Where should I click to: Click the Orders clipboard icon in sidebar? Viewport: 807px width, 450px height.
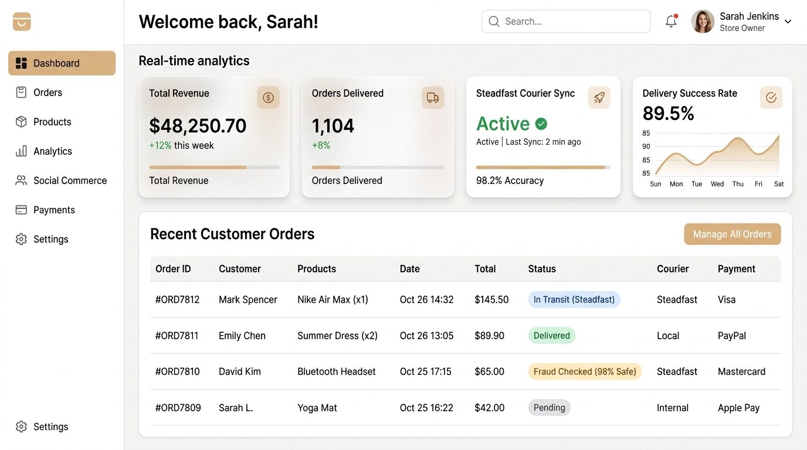click(x=21, y=93)
